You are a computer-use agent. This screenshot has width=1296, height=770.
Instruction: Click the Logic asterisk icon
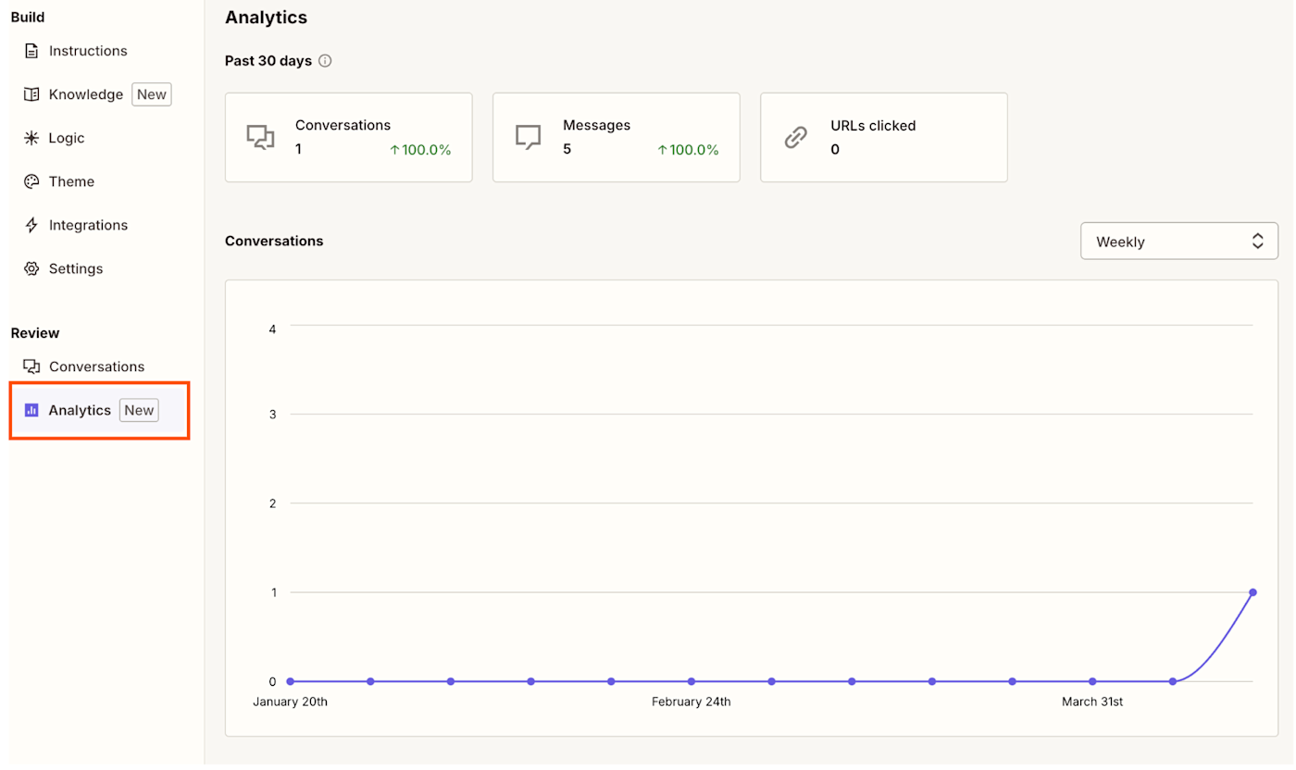31,138
